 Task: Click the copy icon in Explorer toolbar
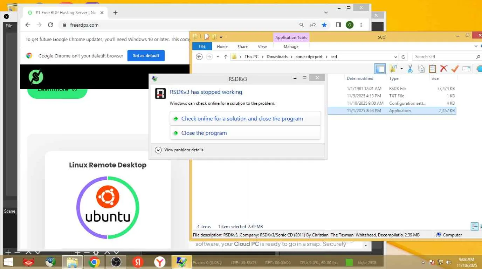pyautogui.click(x=421, y=69)
